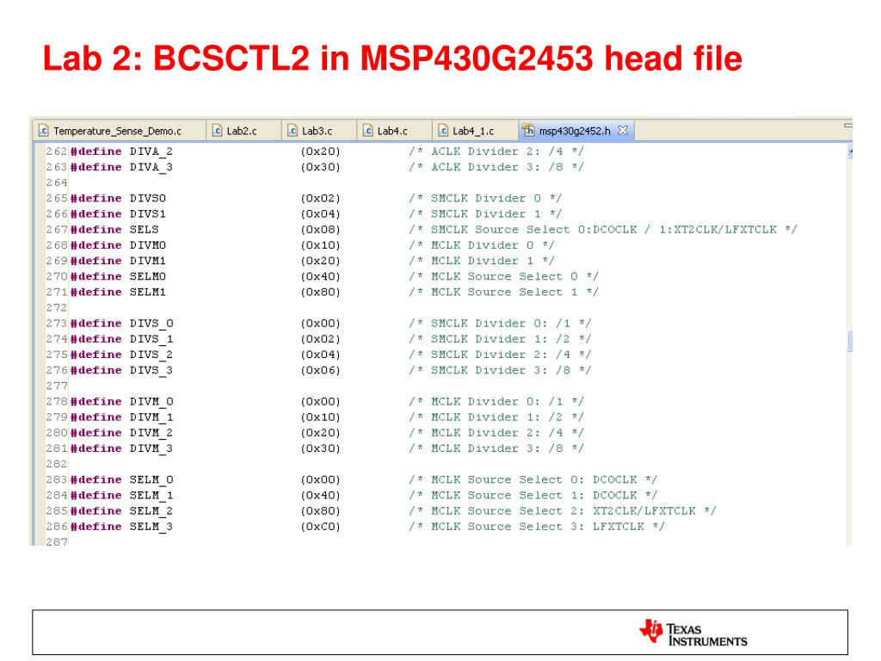
Task: Click line number 272 in the gutter
Action: pos(56,308)
